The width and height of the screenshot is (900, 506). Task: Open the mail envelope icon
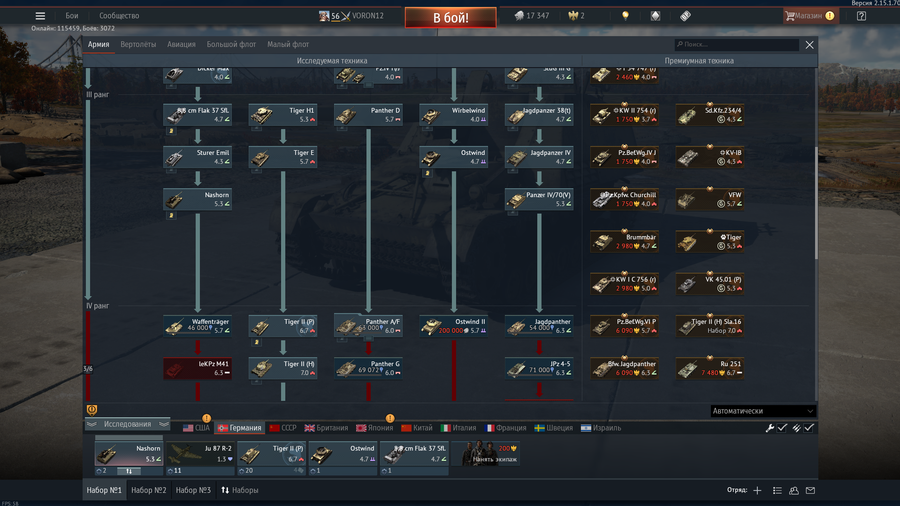pyautogui.click(x=810, y=491)
